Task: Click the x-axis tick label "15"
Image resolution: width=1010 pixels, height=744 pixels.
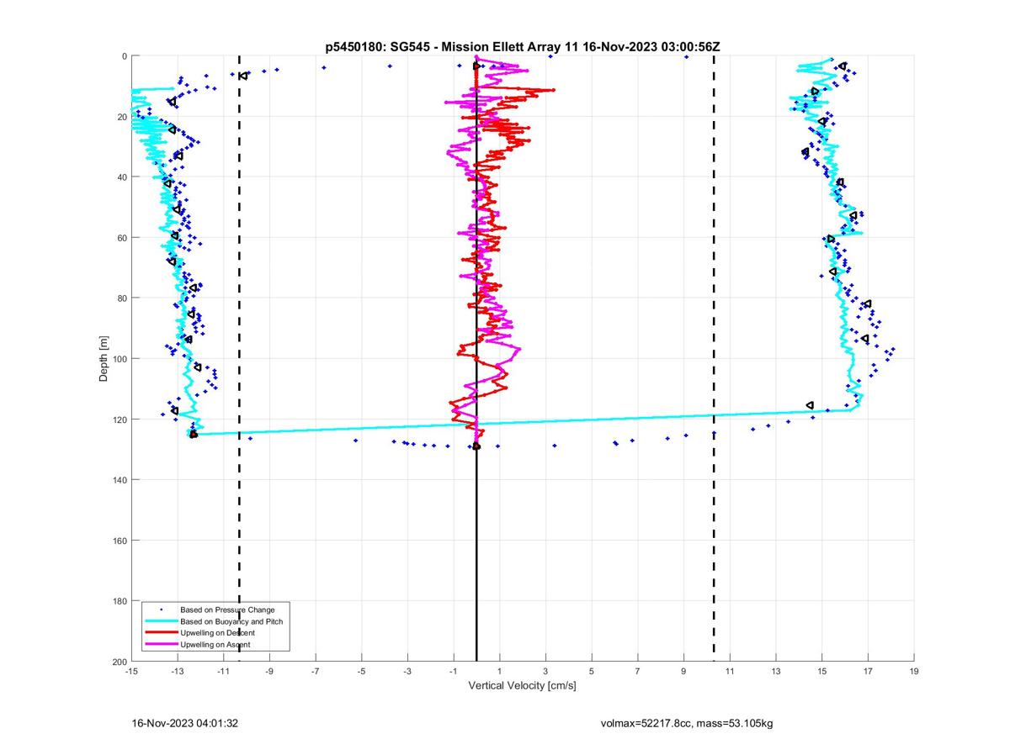Action: coord(822,672)
